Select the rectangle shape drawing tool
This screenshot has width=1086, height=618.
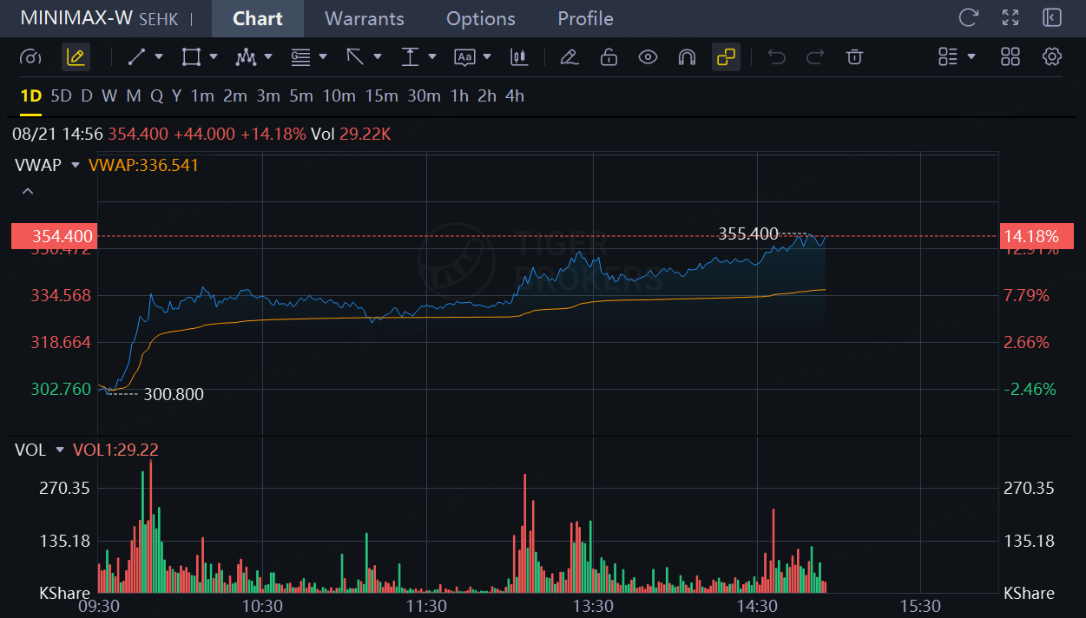pyautogui.click(x=190, y=57)
